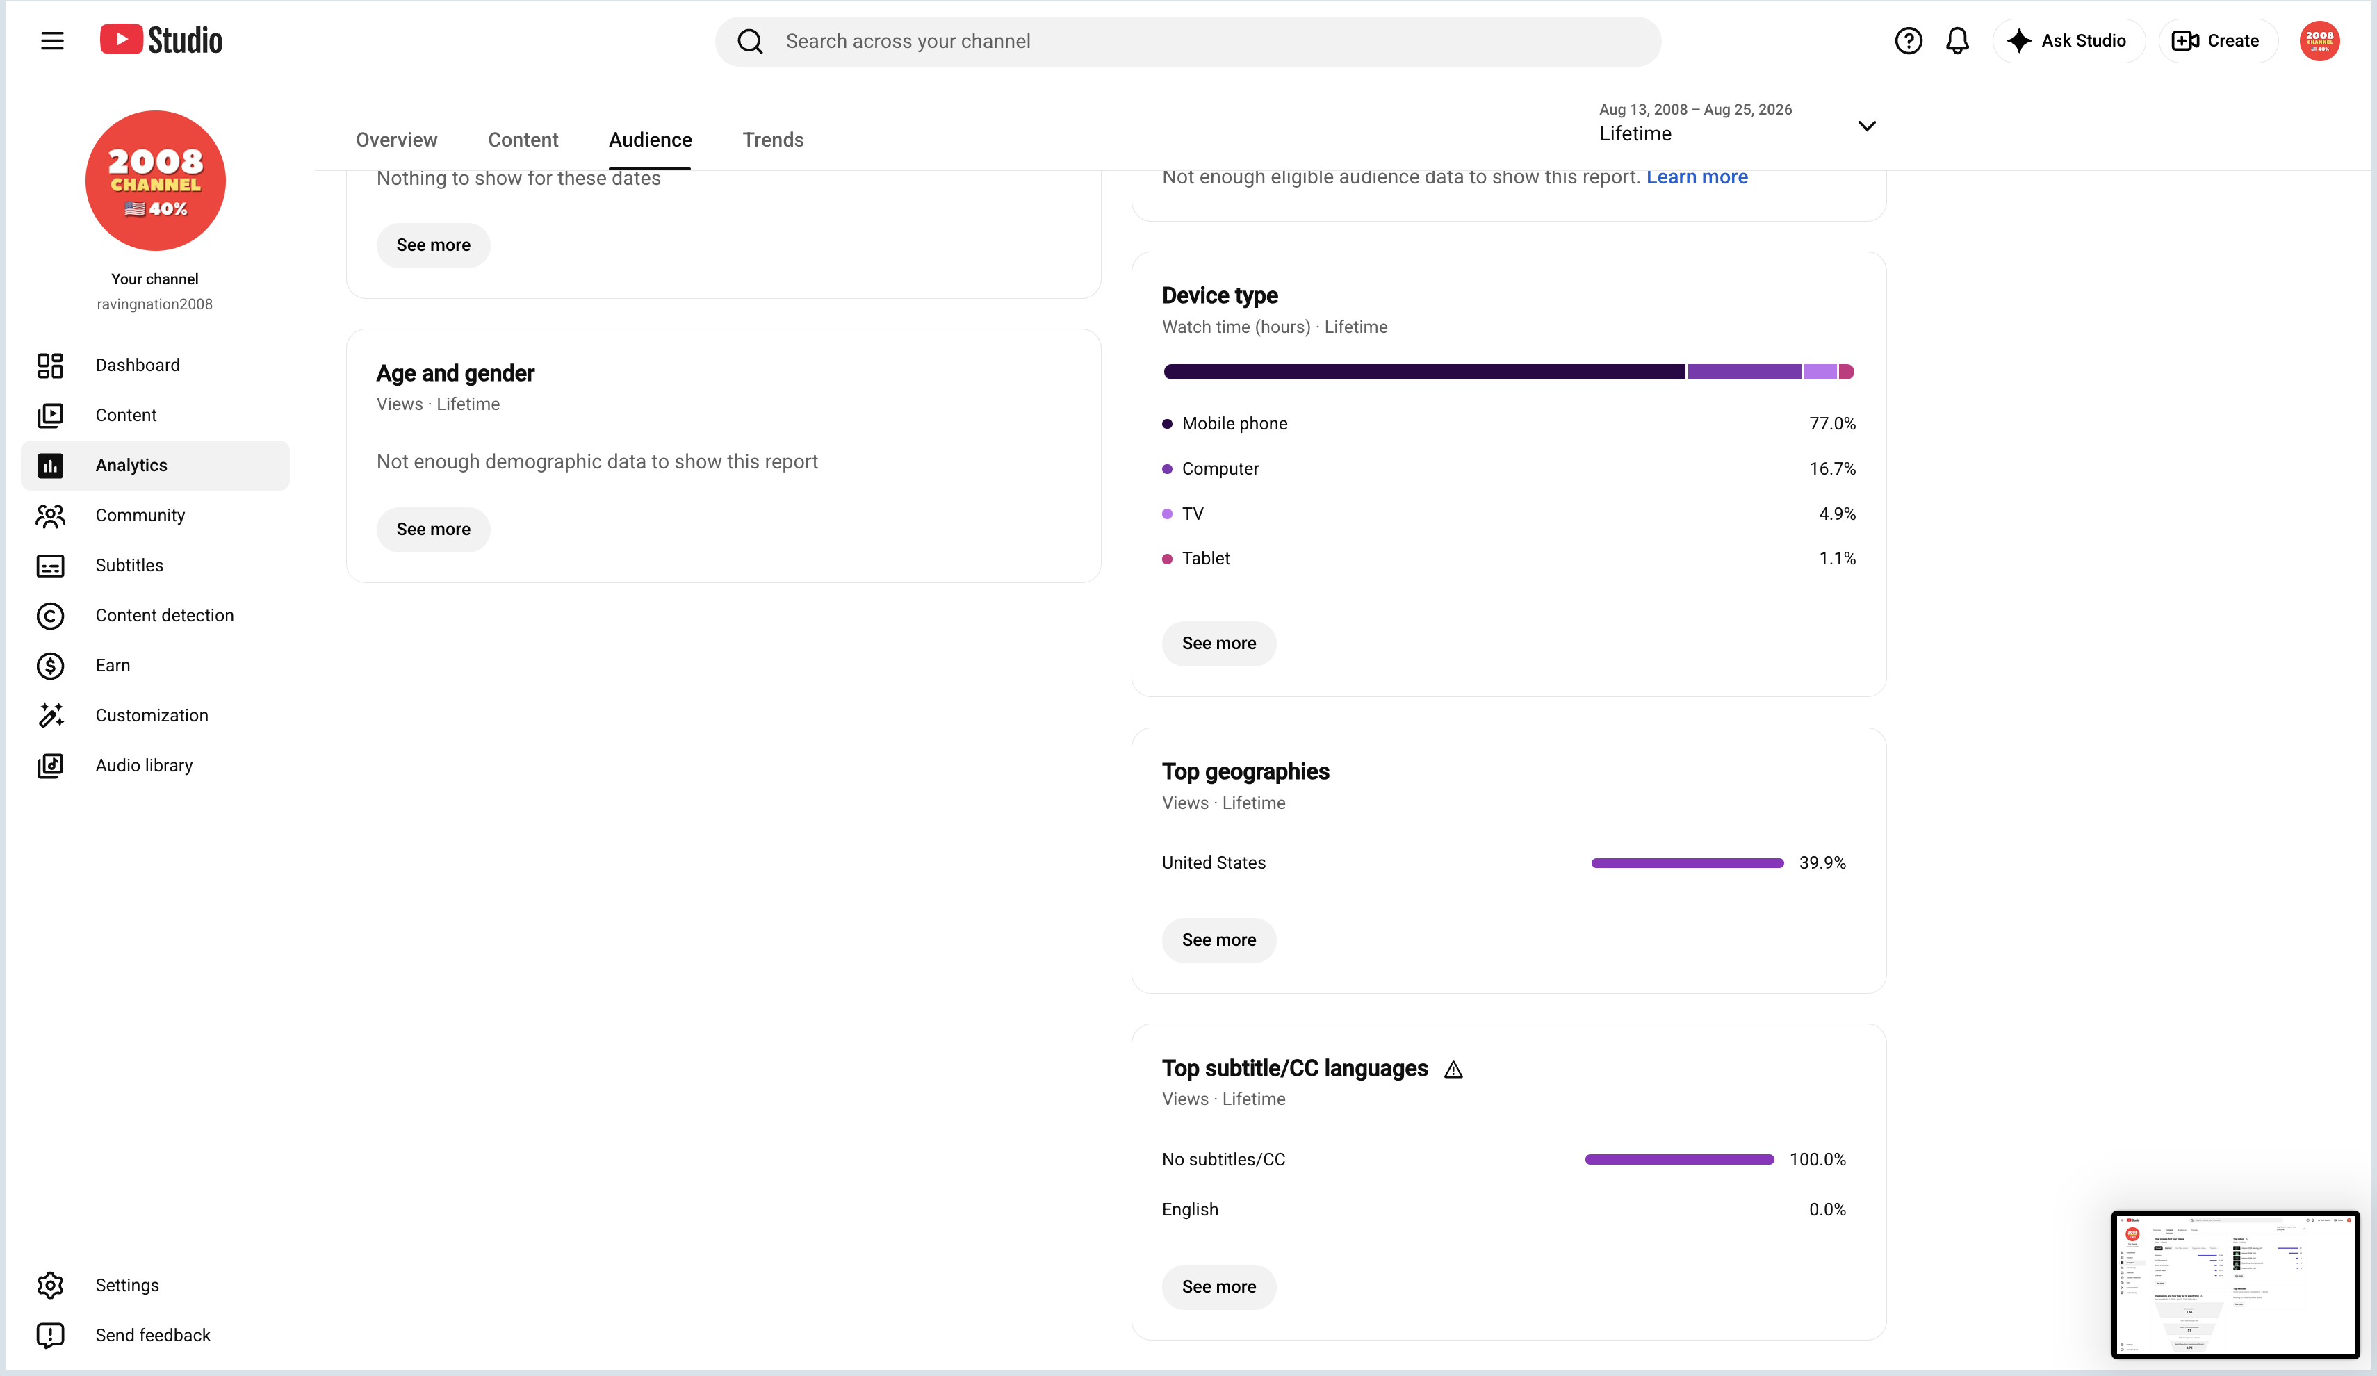Click the Community people icon
Image resolution: width=2377 pixels, height=1376 pixels.
click(x=50, y=515)
